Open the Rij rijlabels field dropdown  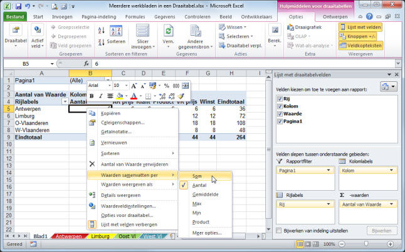329,204
